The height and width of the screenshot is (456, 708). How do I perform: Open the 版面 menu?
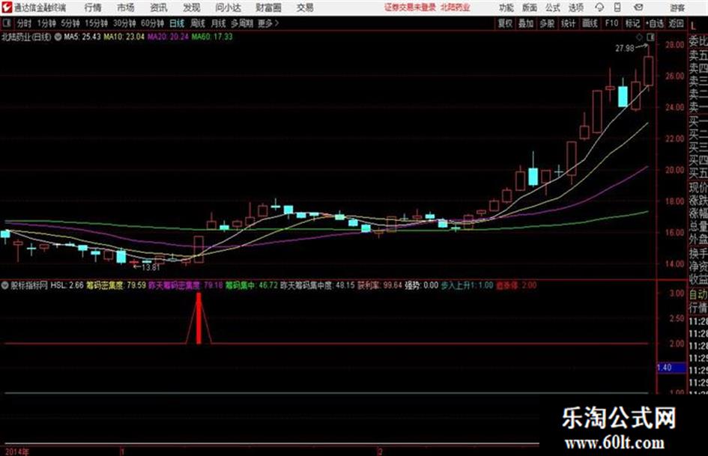pyautogui.click(x=529, y=7)
